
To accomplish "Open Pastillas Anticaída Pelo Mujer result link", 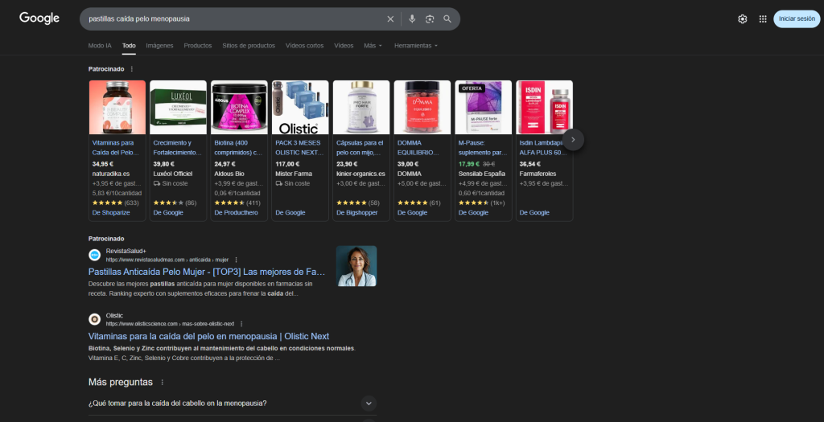I will pyautogui.click(x=206, y=272).
